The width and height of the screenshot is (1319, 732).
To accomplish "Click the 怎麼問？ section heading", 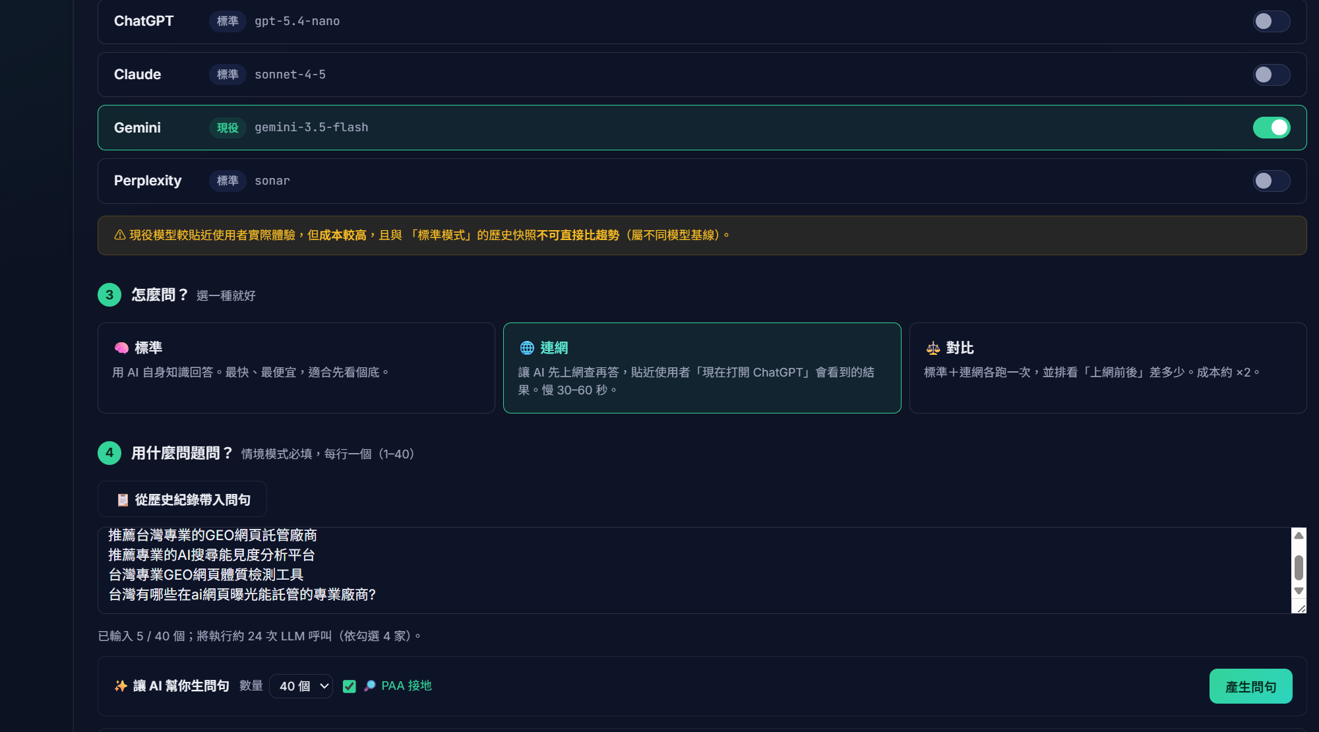I will [x=160, y=295].
